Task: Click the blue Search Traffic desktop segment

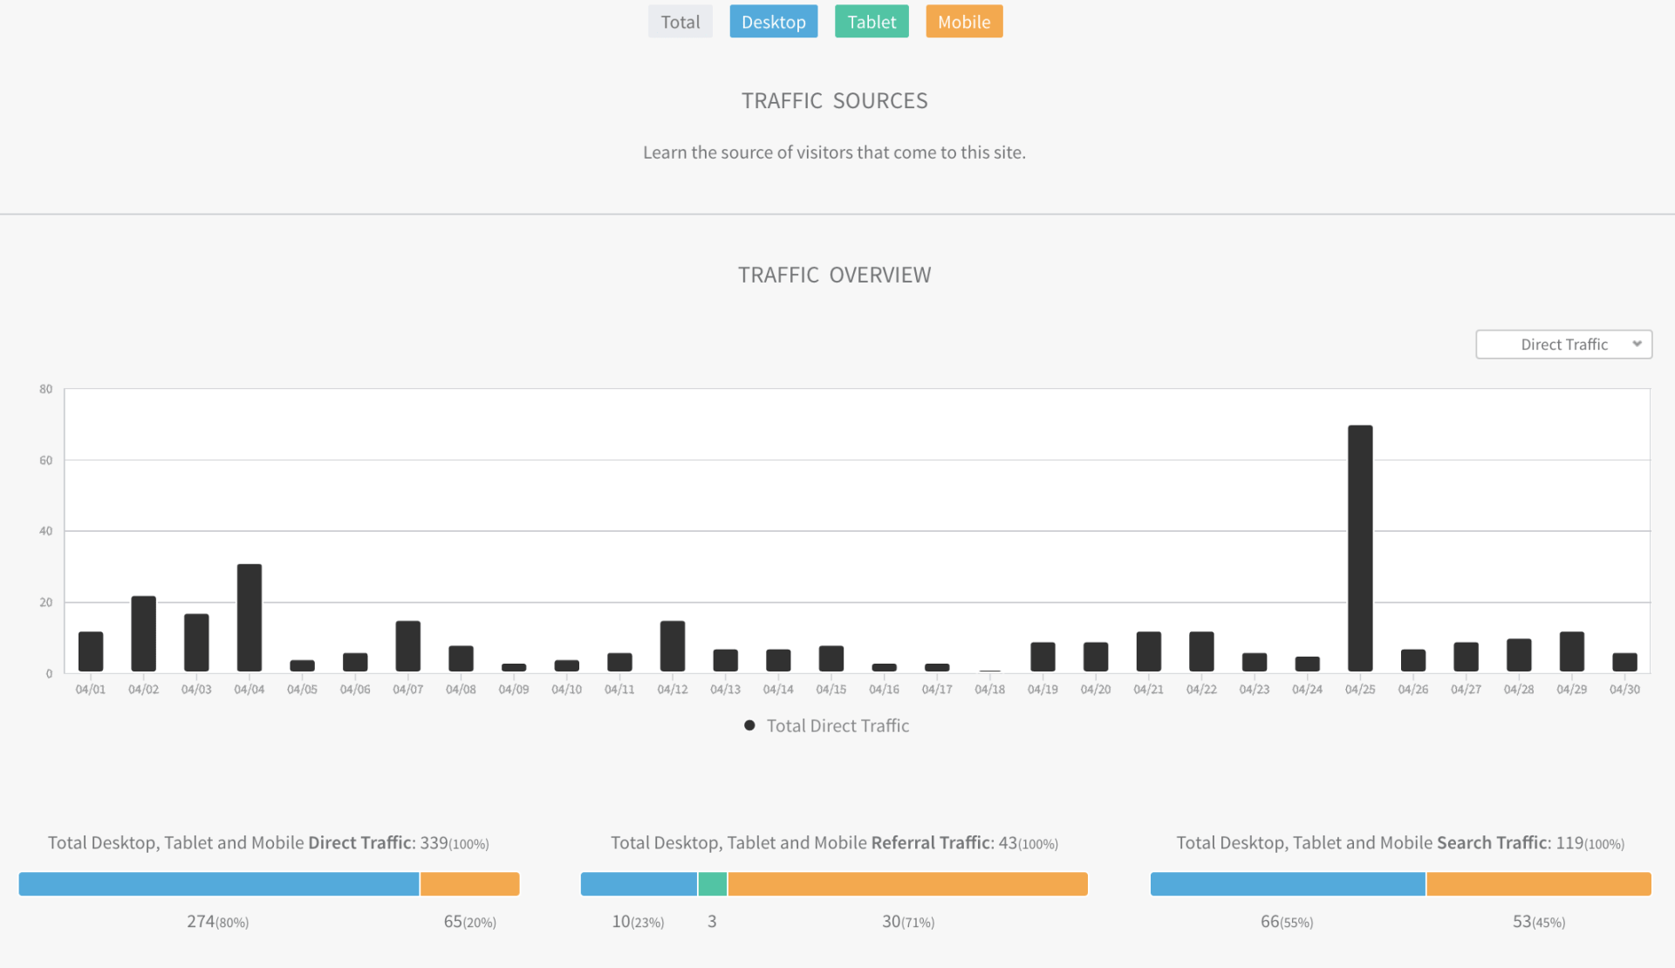Action: (x=1287, y=884)
